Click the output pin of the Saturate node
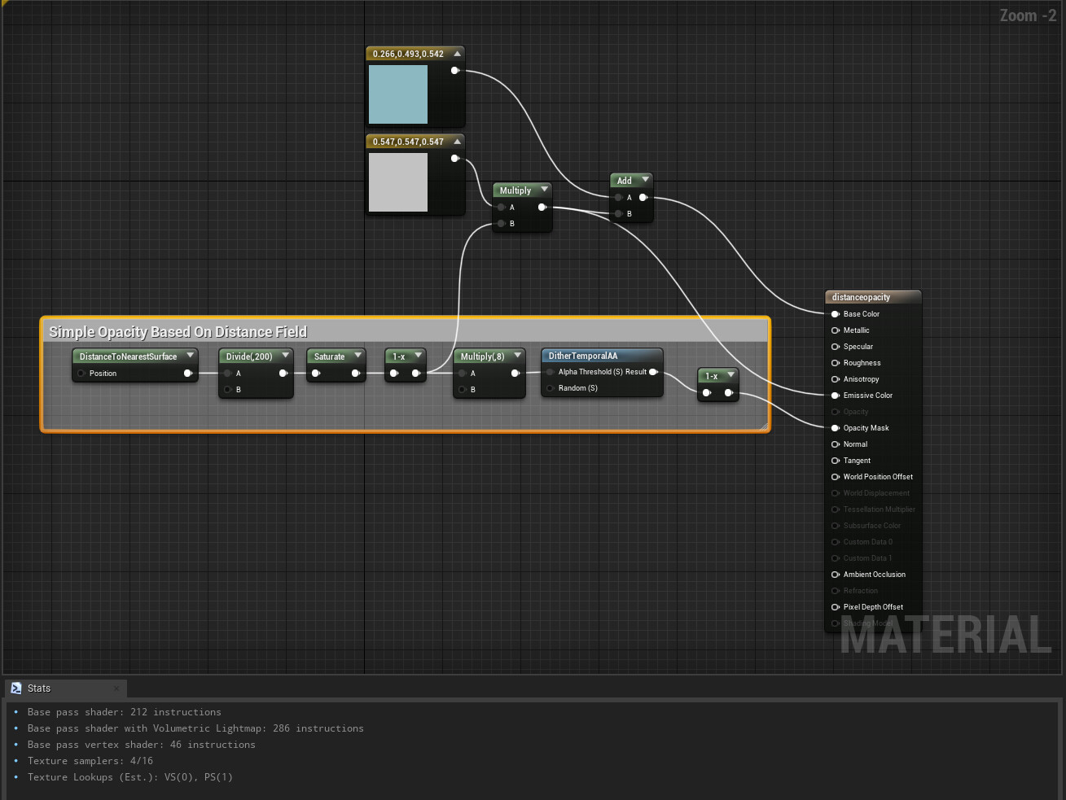 click(356, 373)
